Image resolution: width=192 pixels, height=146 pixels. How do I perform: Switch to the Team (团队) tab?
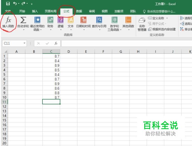133,11
